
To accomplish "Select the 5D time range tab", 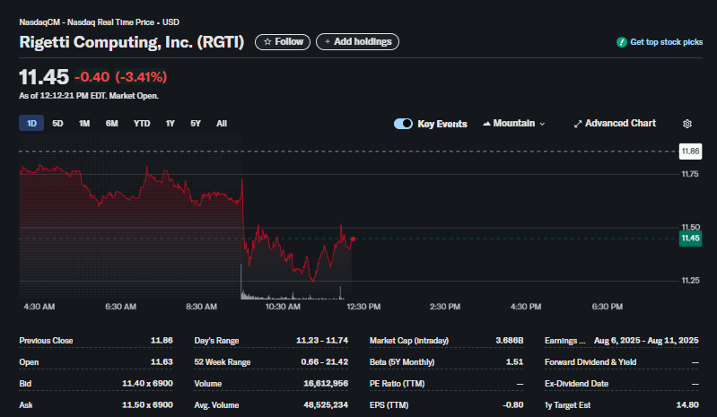I will [x=57, y=124].
